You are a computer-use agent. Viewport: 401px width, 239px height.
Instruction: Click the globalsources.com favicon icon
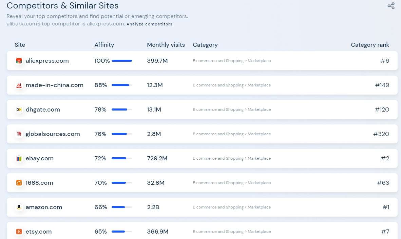(19, 134)
